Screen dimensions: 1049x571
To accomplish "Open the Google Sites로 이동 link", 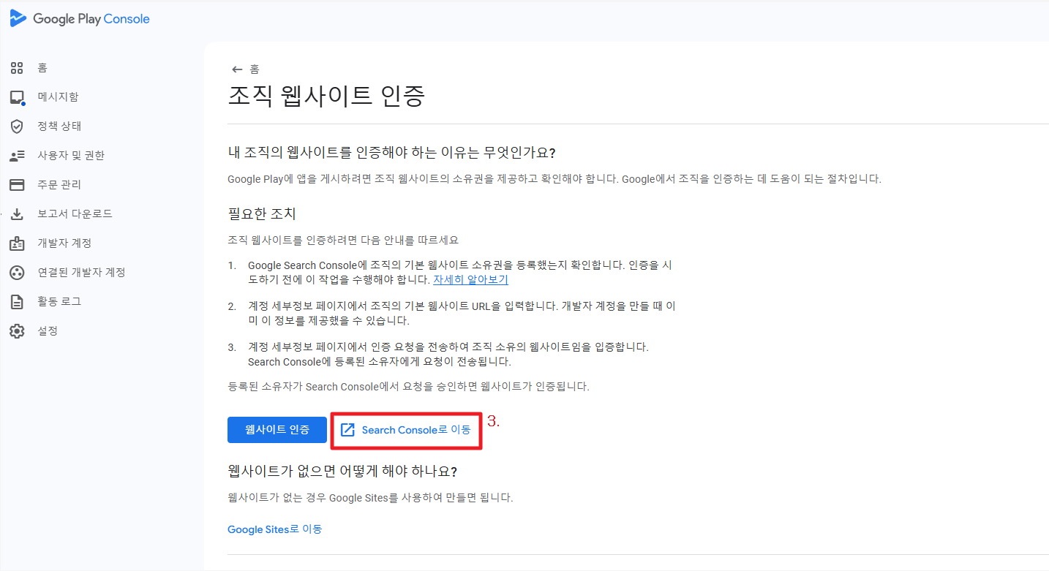I will pyautogui.click(x=275, y=529).
